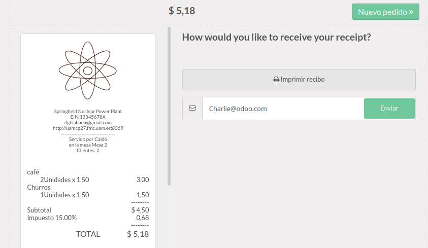The height and width of the screenshot is (248, 428).
Task: Send the receipt with the Enviar button
Action: (x=389, y=109)
